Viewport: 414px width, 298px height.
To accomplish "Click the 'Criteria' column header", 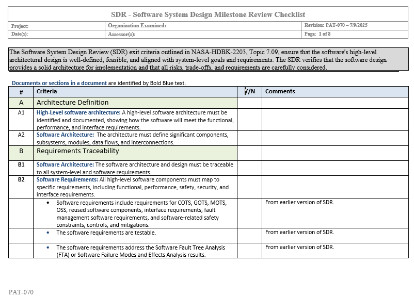I will point(47,91).
